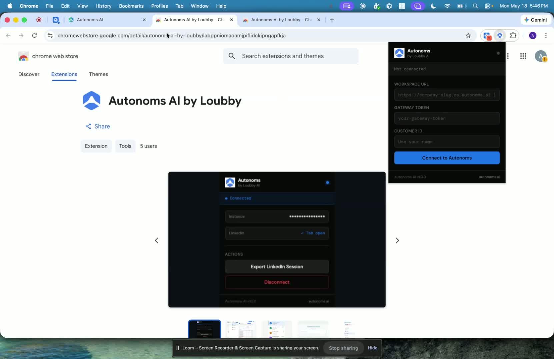Click the Connect to Autonoms button

[x=447, y=158]
